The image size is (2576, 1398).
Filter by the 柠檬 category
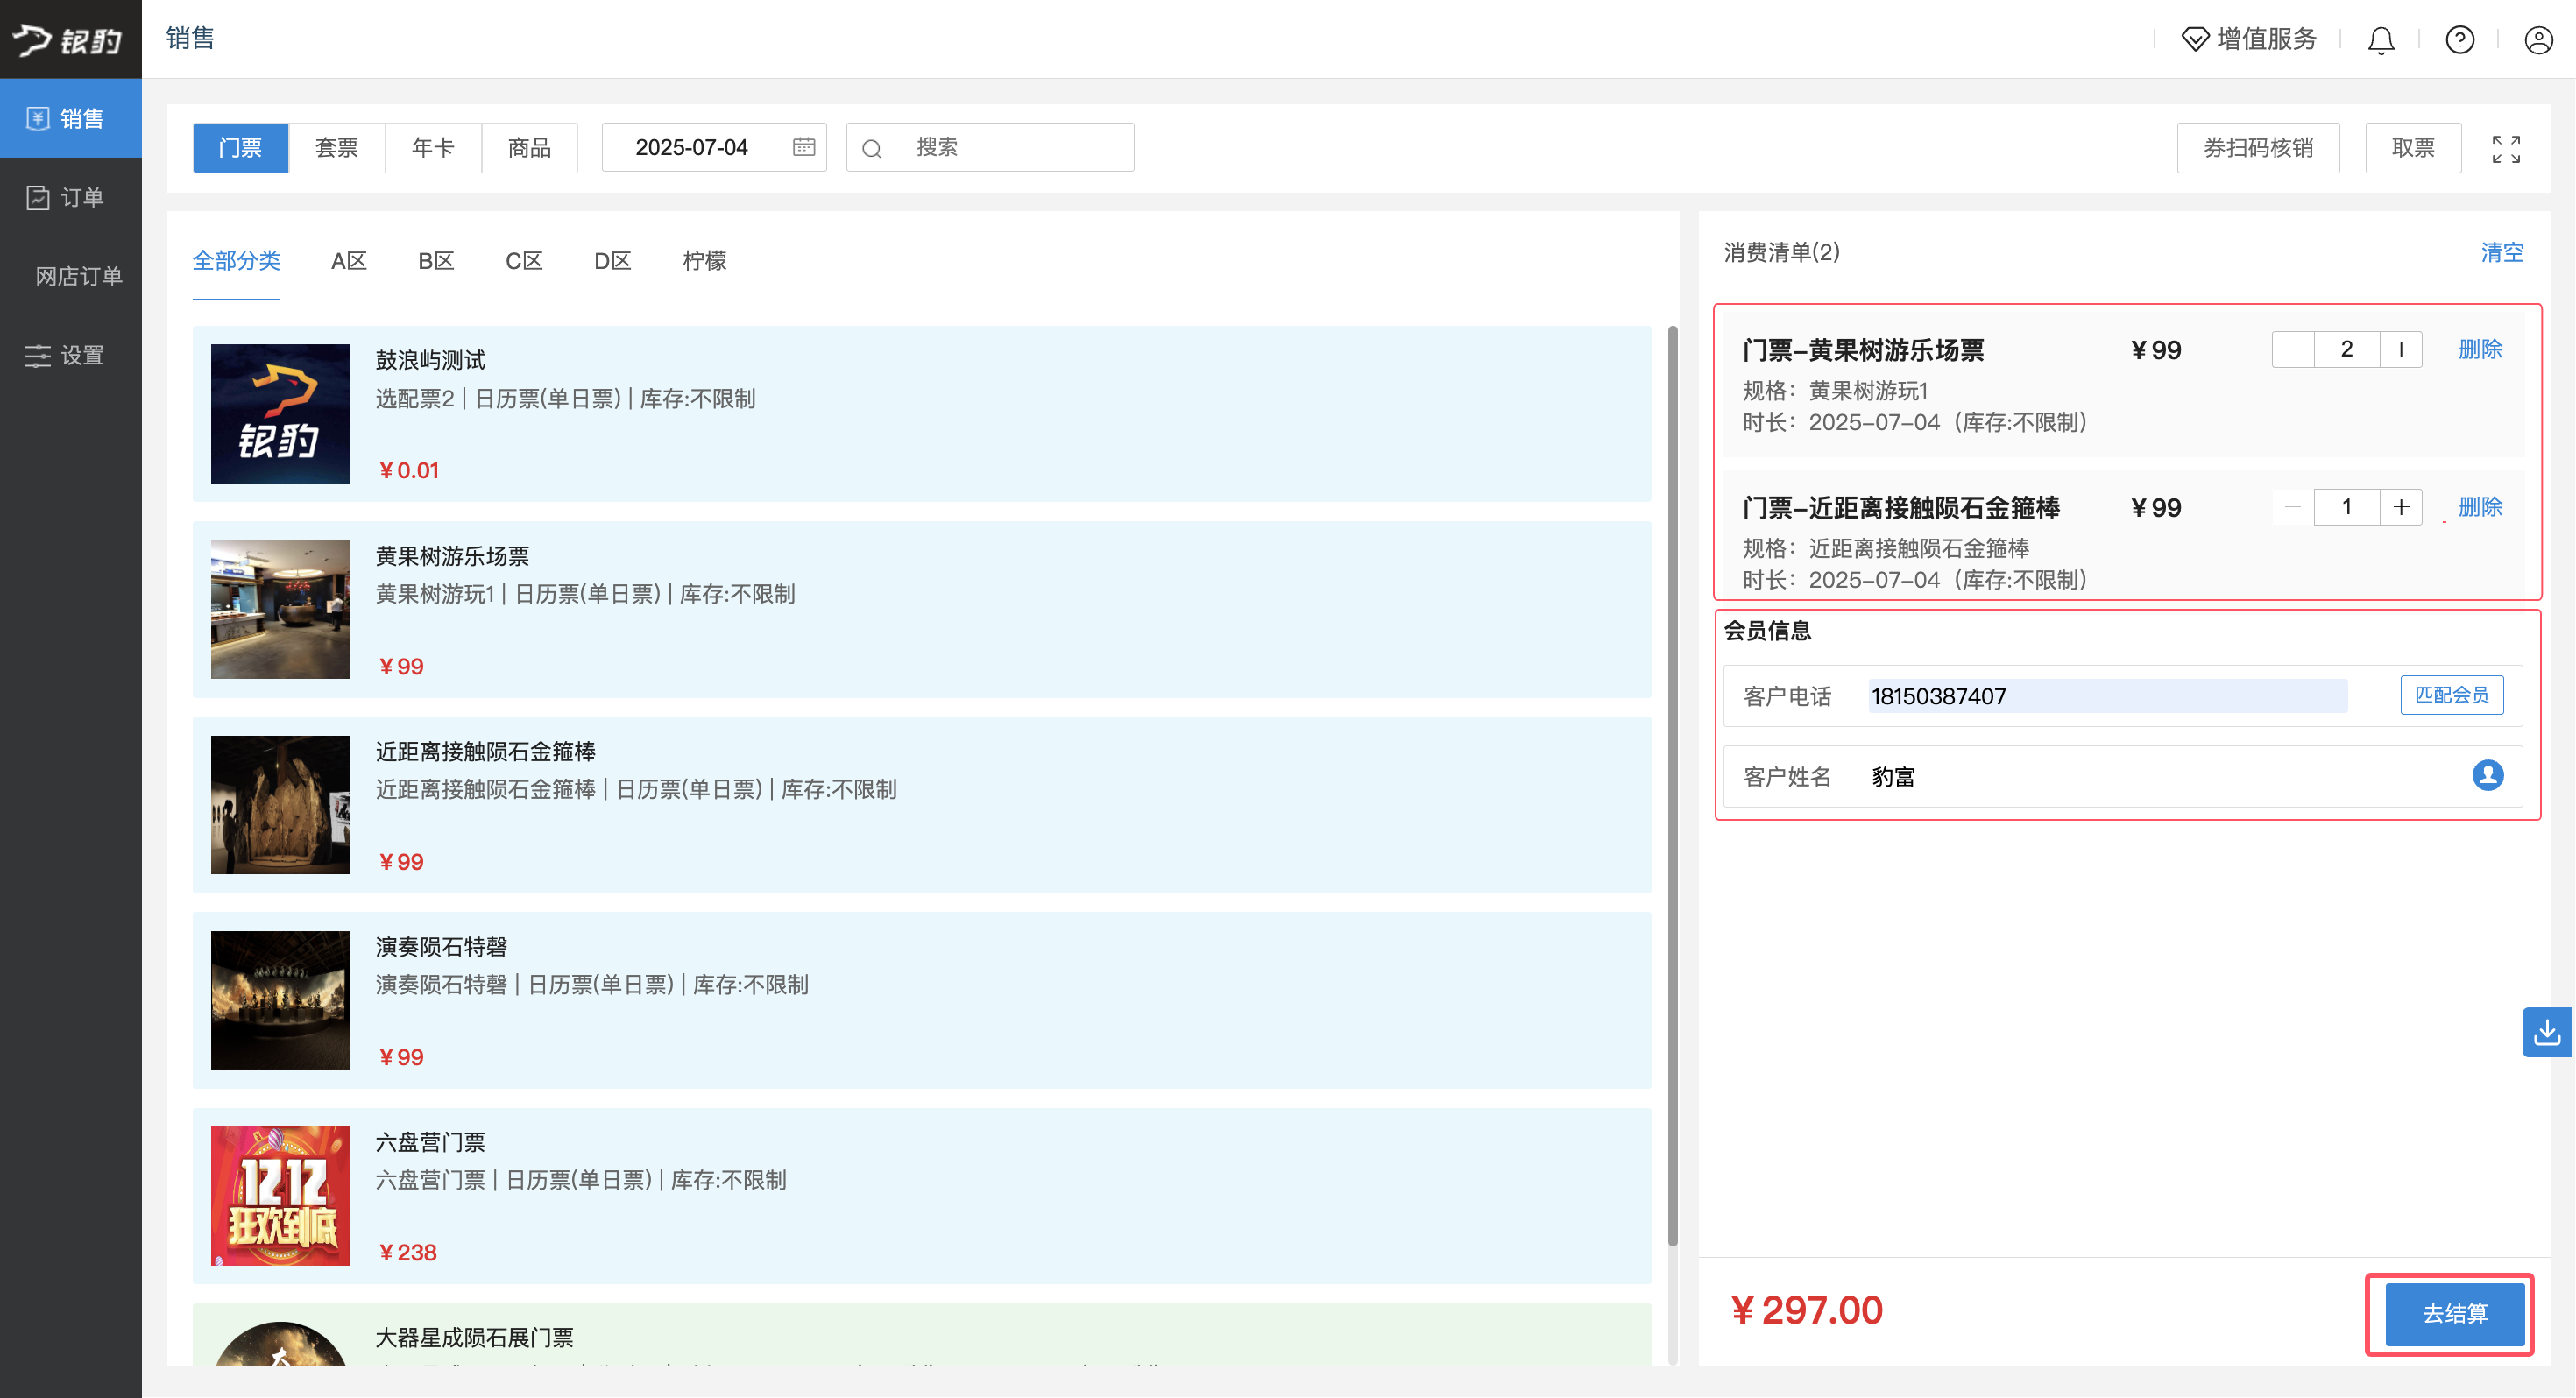704,261
